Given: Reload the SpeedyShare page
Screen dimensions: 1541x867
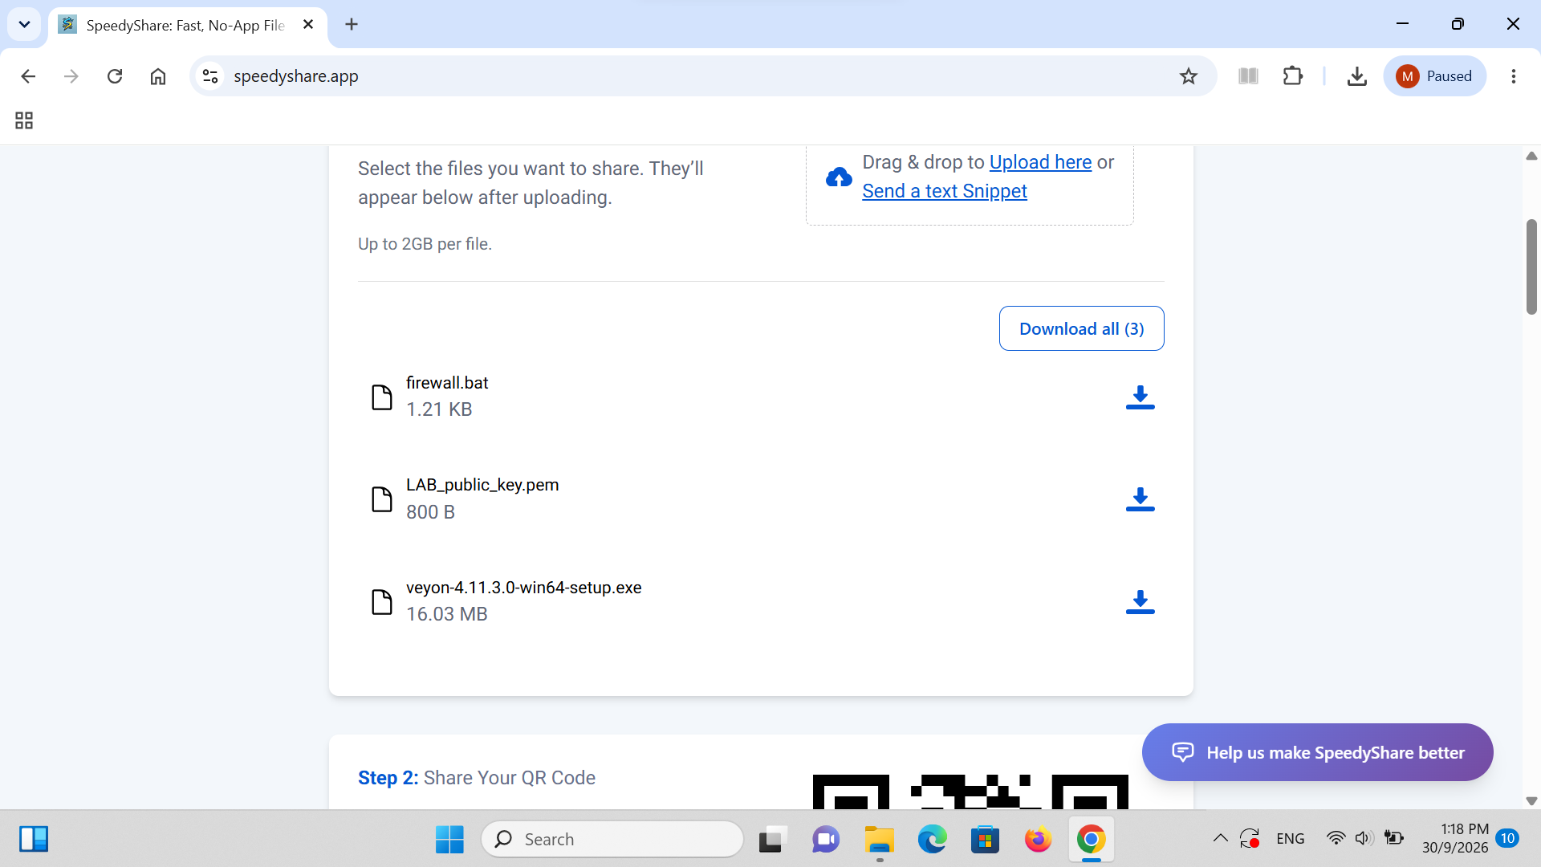Looking at the screenshot, I should 115,76.
